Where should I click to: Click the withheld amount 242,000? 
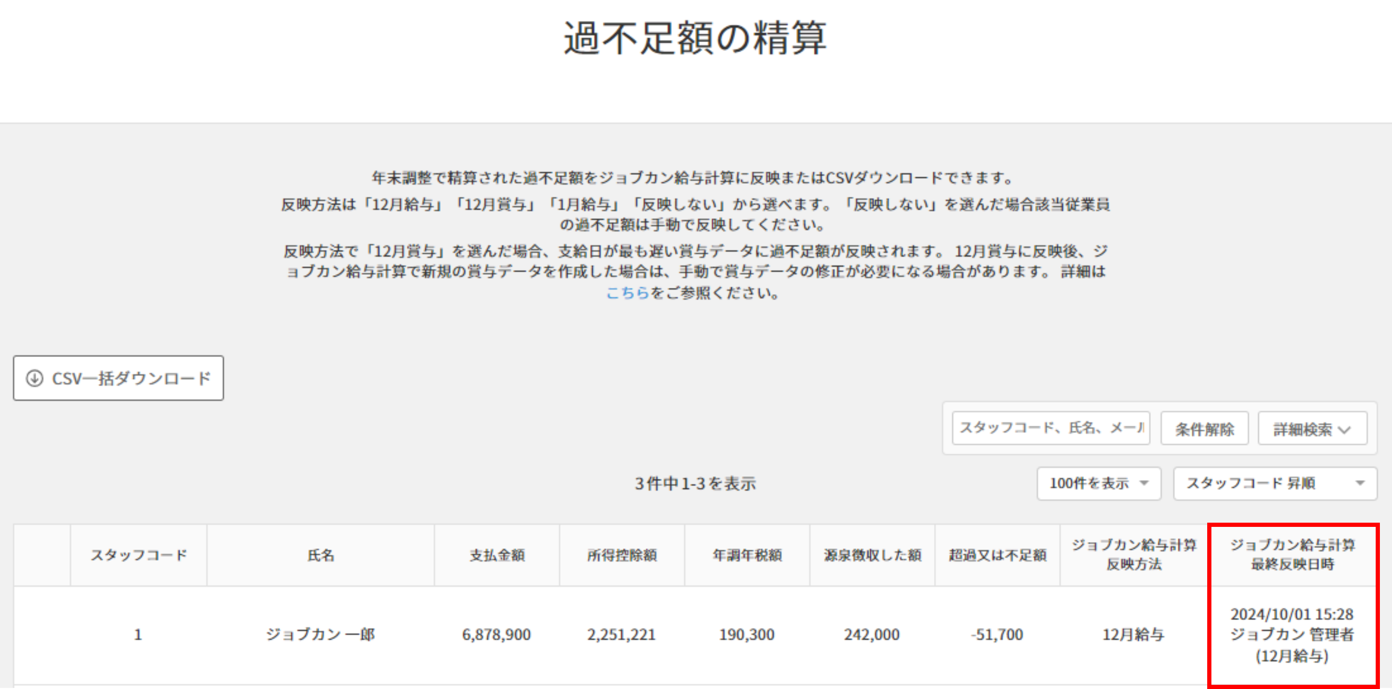click(872, 635)
